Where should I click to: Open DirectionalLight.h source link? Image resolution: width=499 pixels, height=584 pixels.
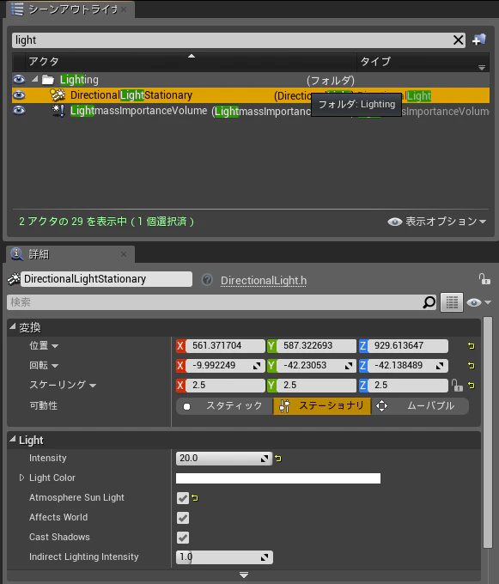(x=264, y=281)
